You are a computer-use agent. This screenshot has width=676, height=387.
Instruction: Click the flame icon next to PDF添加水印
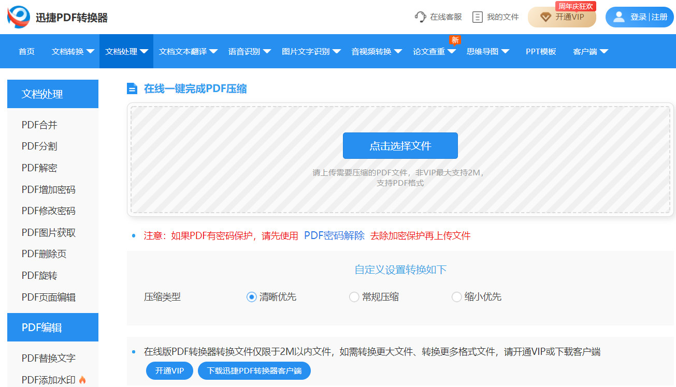82,380
